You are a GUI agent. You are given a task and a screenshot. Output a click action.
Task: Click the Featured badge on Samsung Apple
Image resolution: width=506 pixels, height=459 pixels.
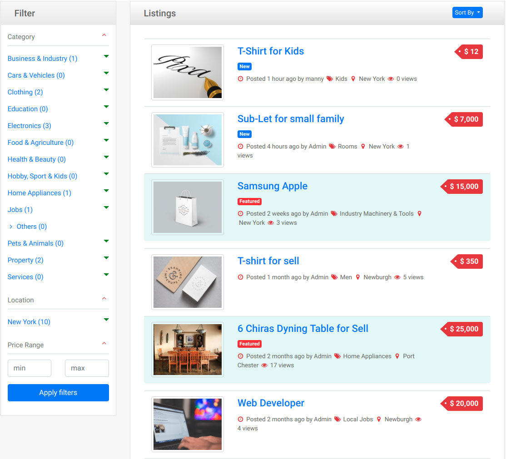point(249,201)
